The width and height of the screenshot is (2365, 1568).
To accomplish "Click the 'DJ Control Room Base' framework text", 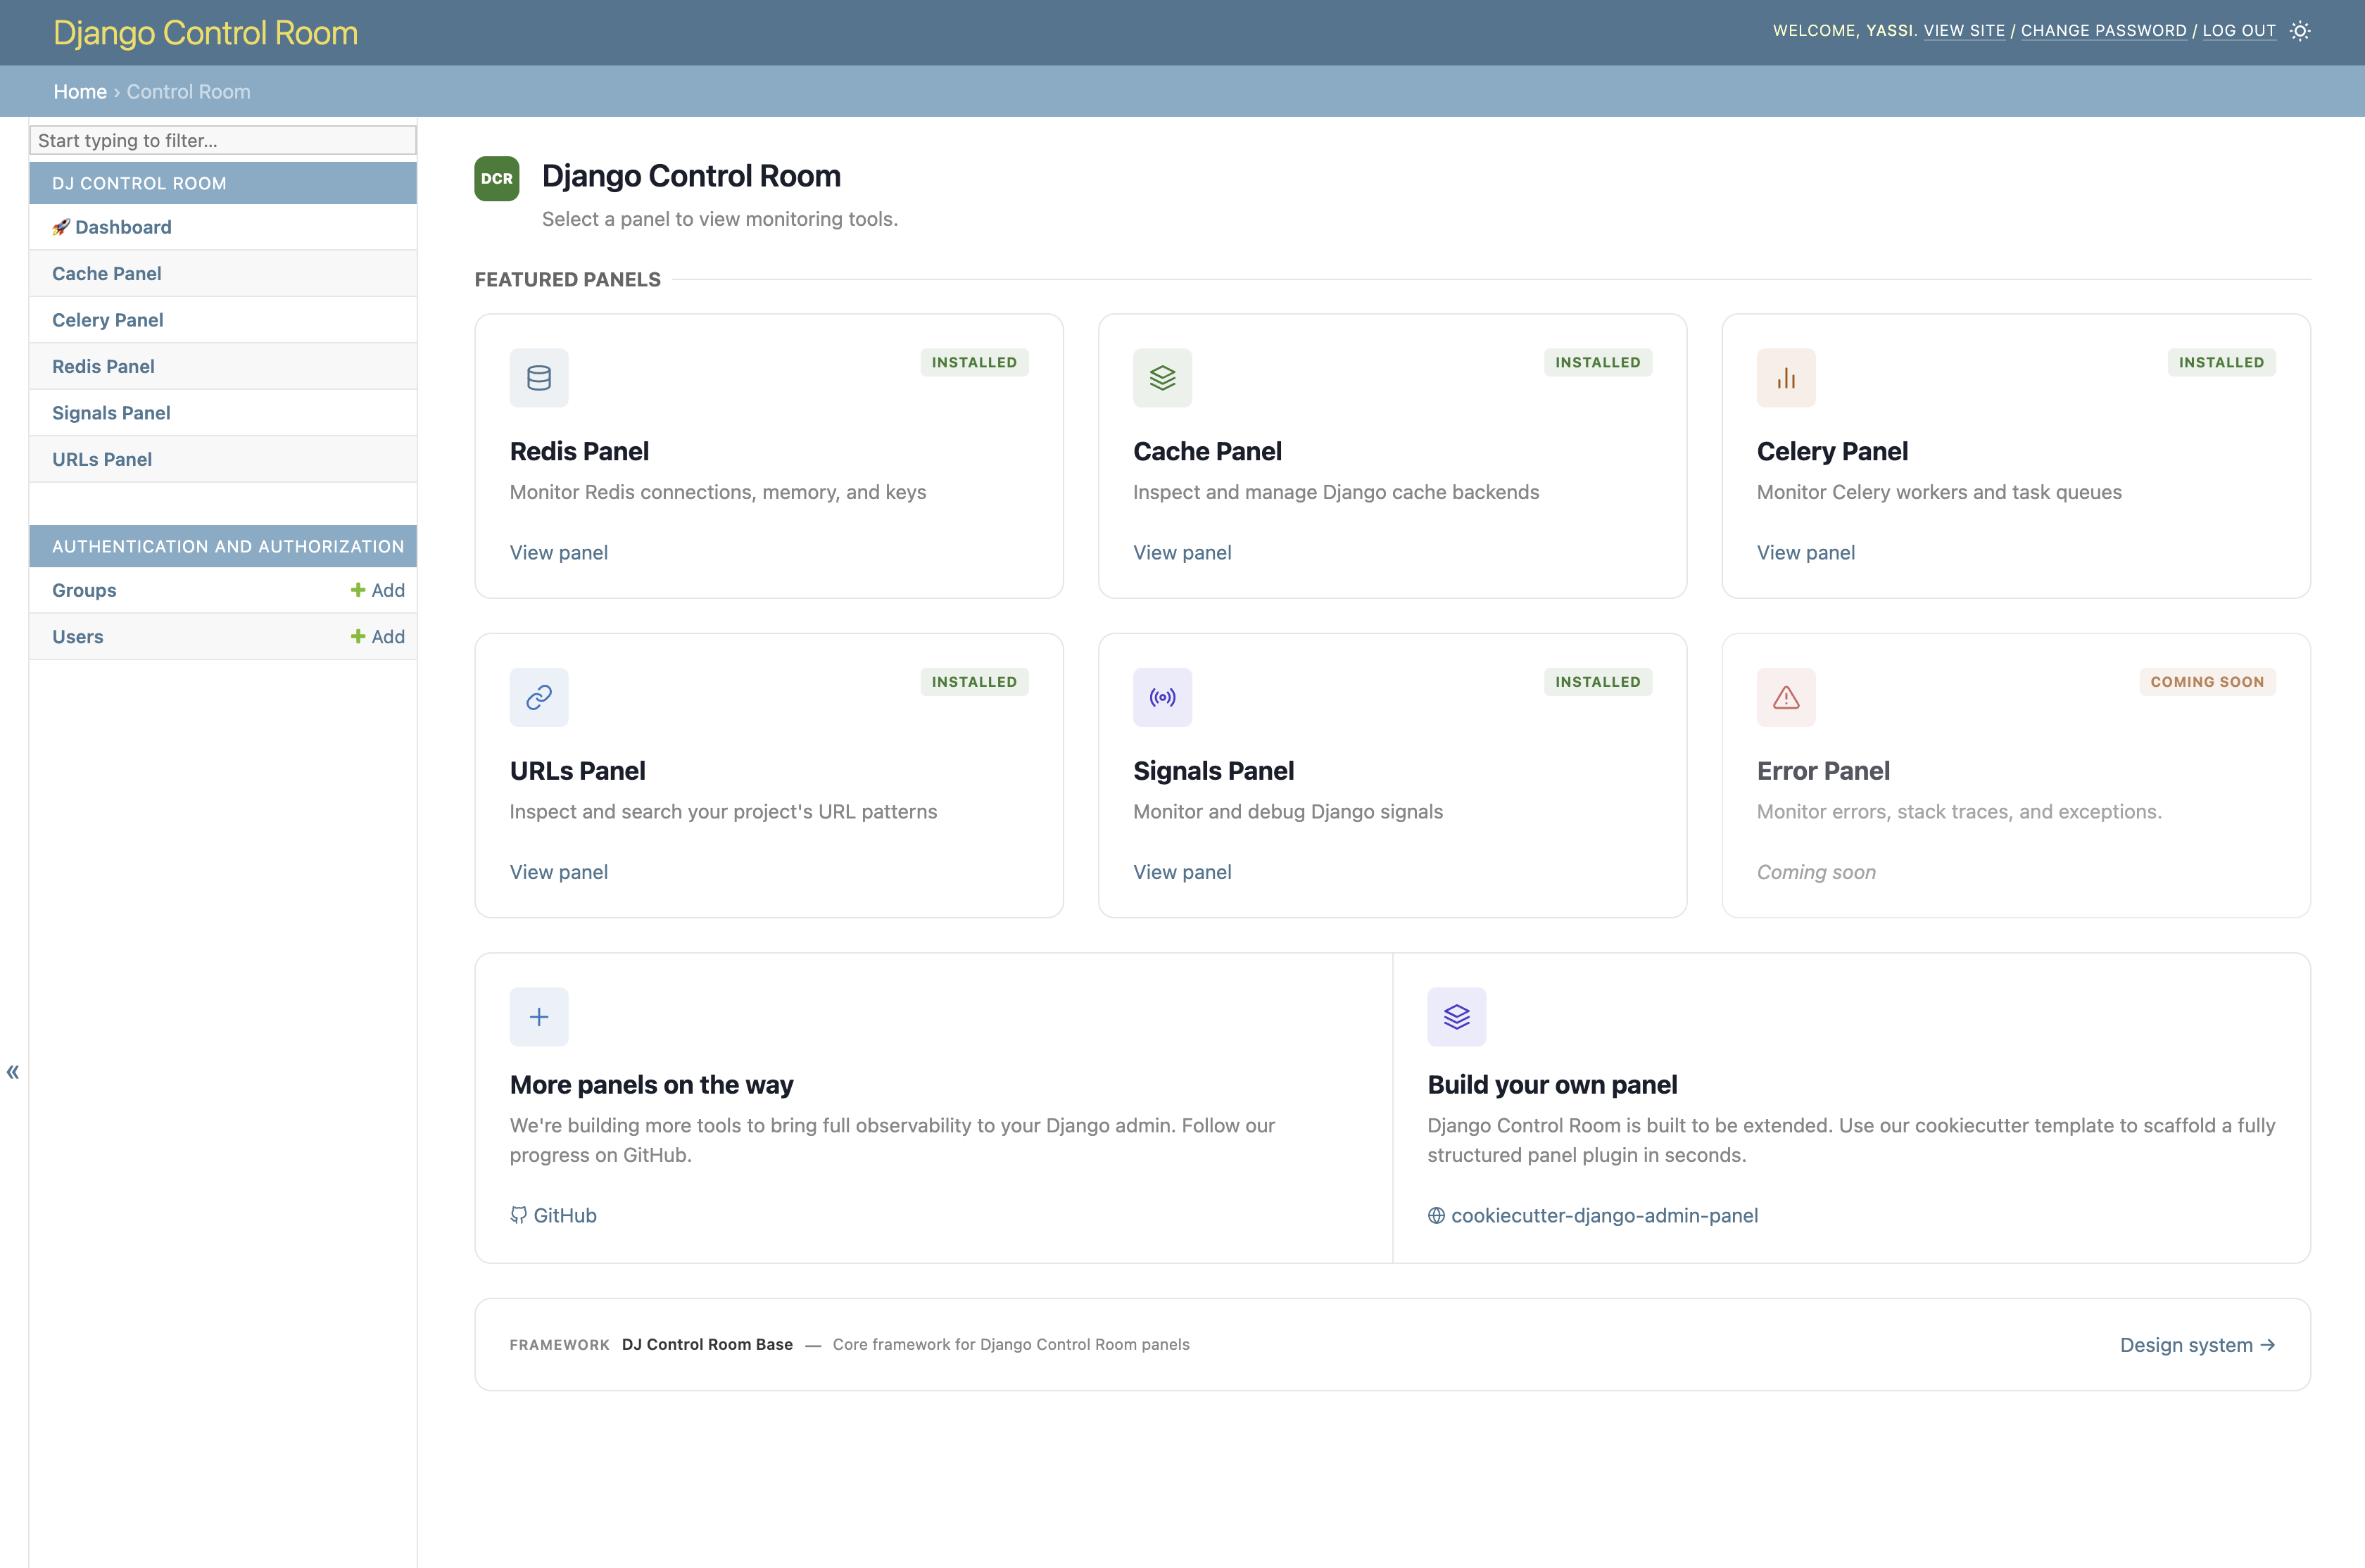I will pyautogui.click(x=707, y=1344).
